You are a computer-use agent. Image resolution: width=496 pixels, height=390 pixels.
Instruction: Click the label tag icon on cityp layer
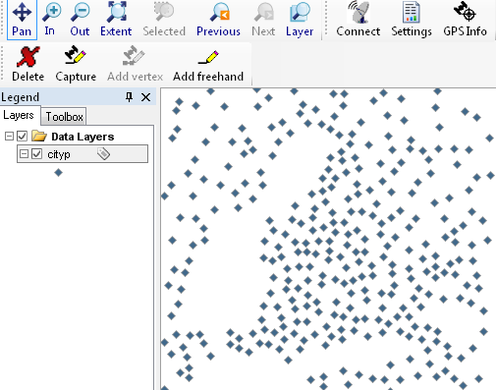tap(103, 153)
